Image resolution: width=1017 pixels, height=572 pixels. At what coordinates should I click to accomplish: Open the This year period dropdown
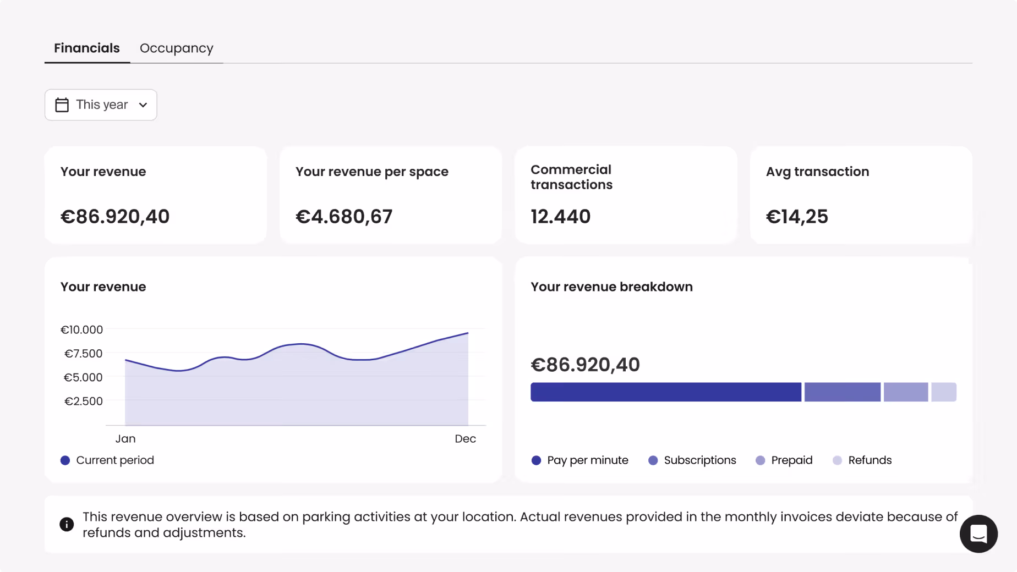(x=101, y=105)
